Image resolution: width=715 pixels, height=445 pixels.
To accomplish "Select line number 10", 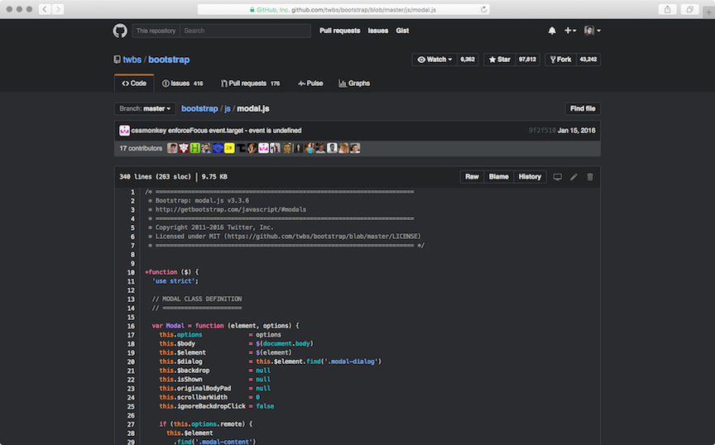I will tap(131, 272).
